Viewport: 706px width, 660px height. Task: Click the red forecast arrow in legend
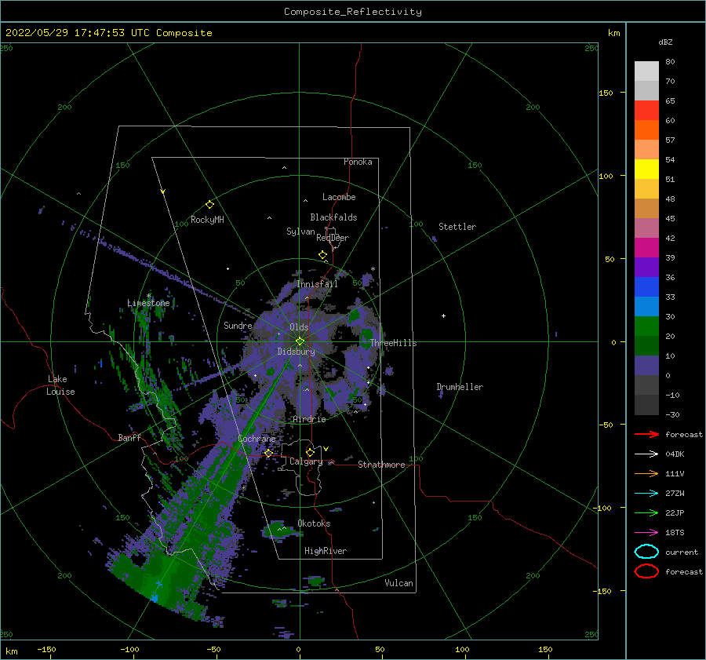[x=646, y=434]
